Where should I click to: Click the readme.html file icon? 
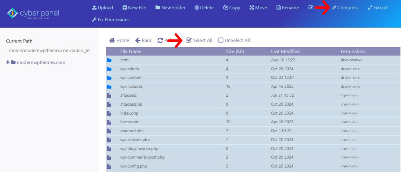[x=109, y=131]
